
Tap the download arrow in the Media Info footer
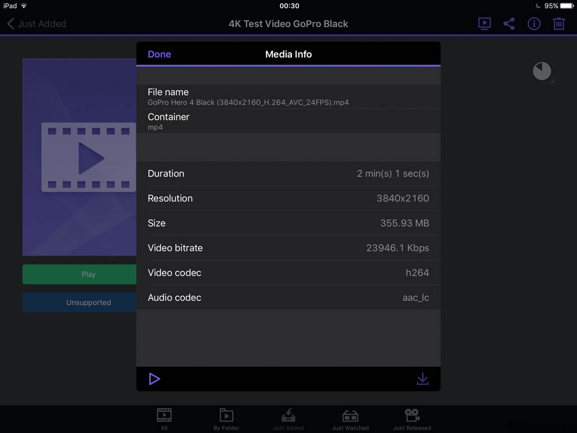point(423,379)
